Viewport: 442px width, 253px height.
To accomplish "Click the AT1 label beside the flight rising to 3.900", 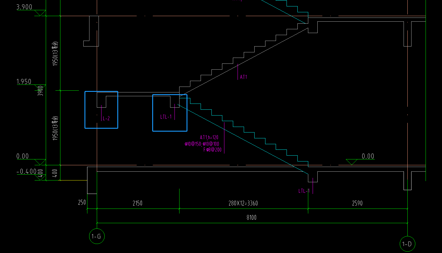I will point(243,77).
